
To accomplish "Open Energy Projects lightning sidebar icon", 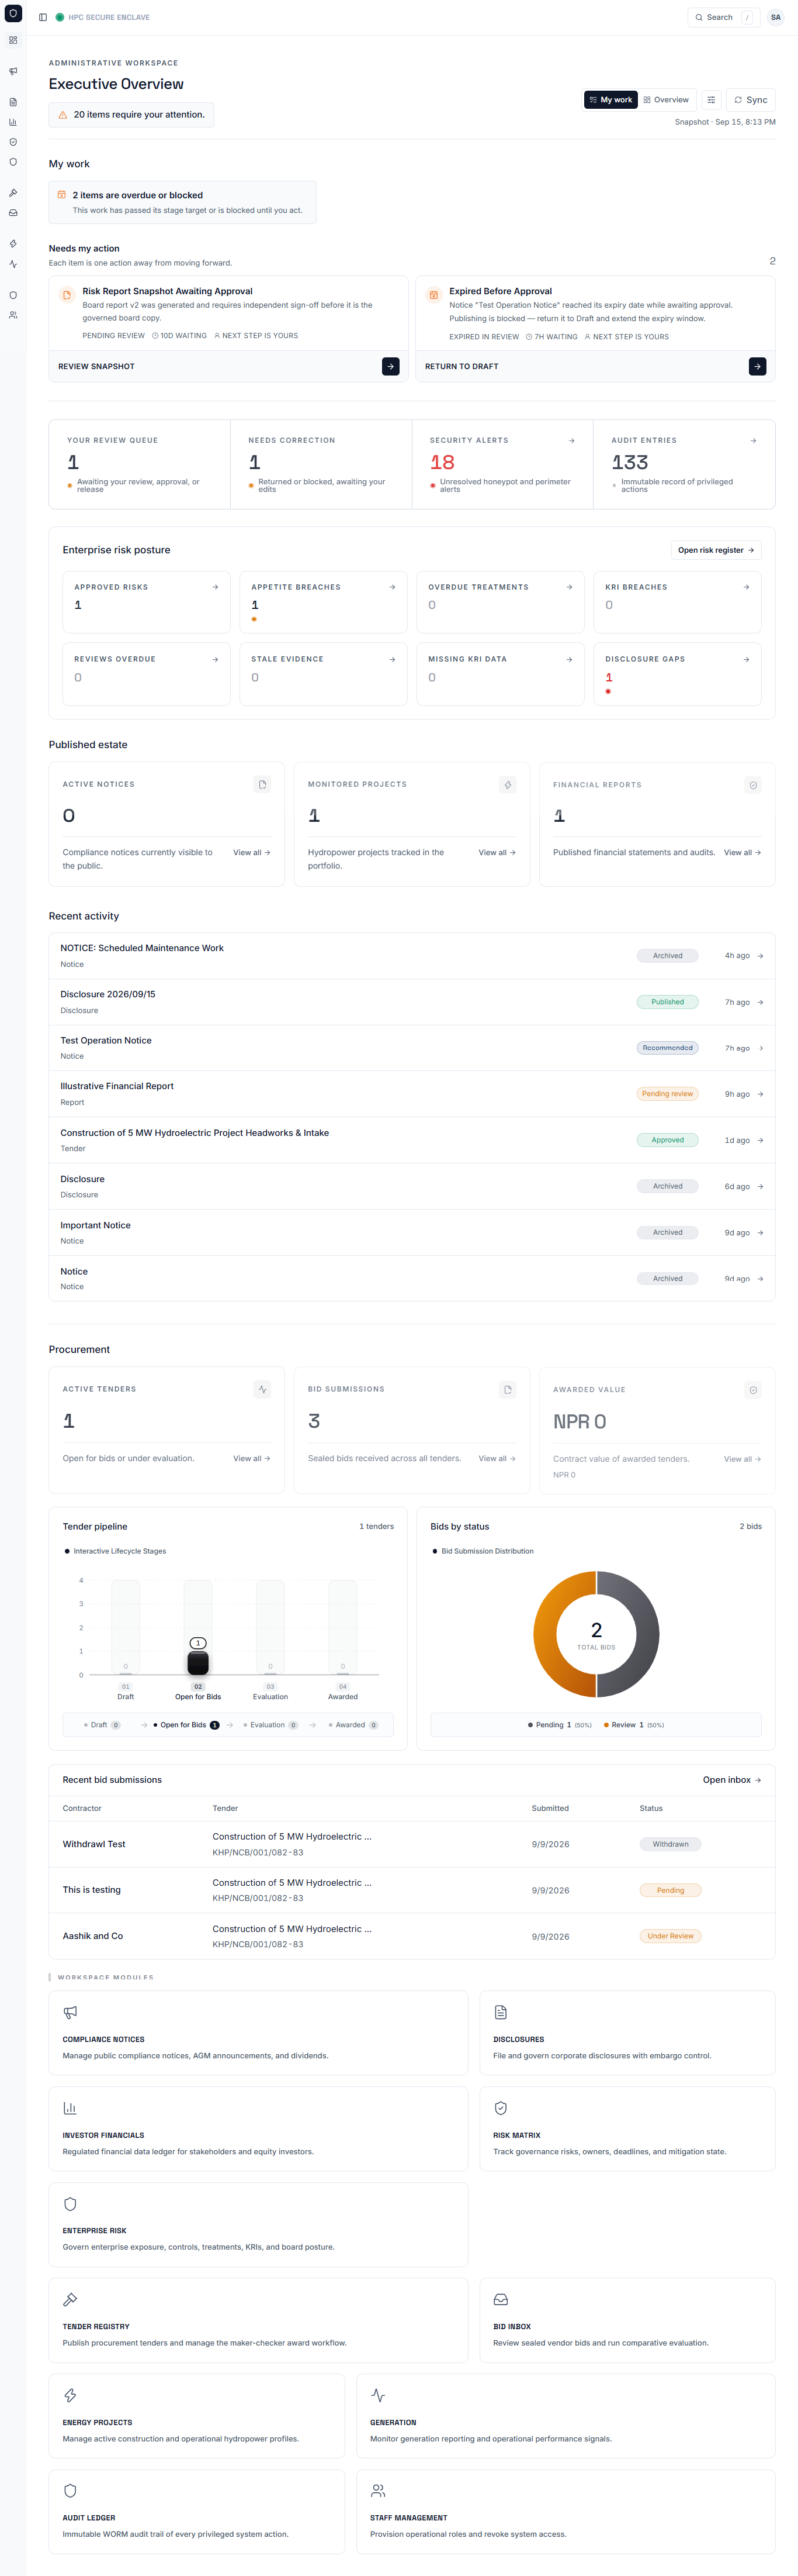I will pyautogui.click(x=13, y=244).
